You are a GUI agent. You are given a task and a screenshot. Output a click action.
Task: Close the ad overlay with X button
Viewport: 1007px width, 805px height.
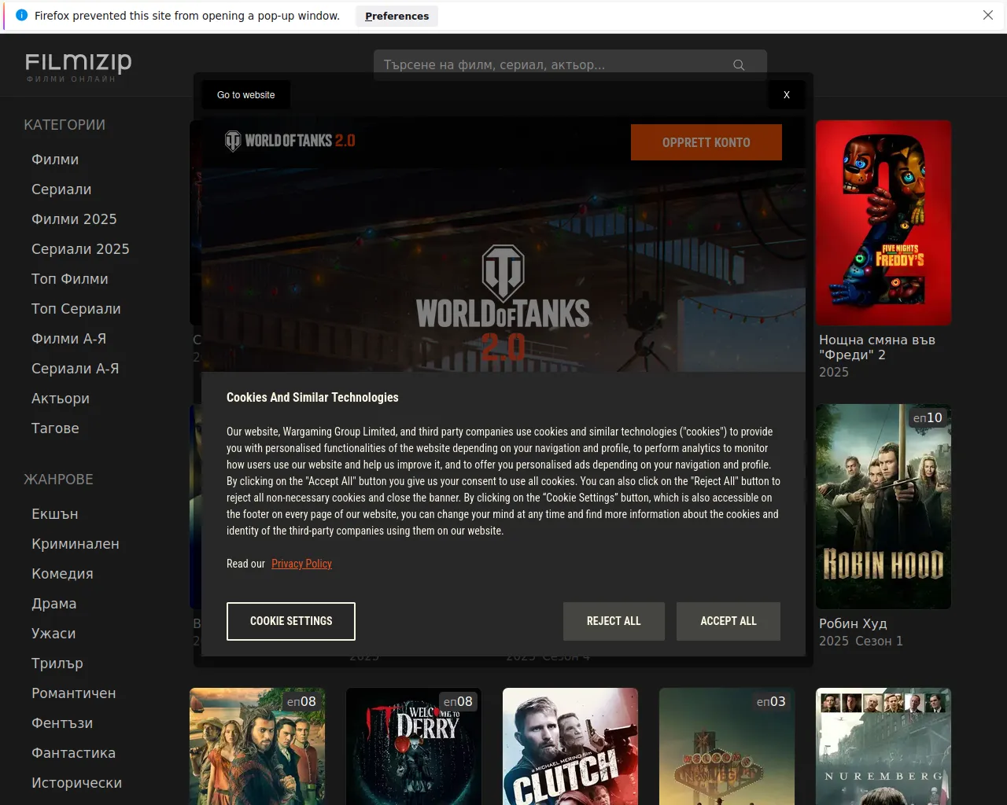coord(787,95)
